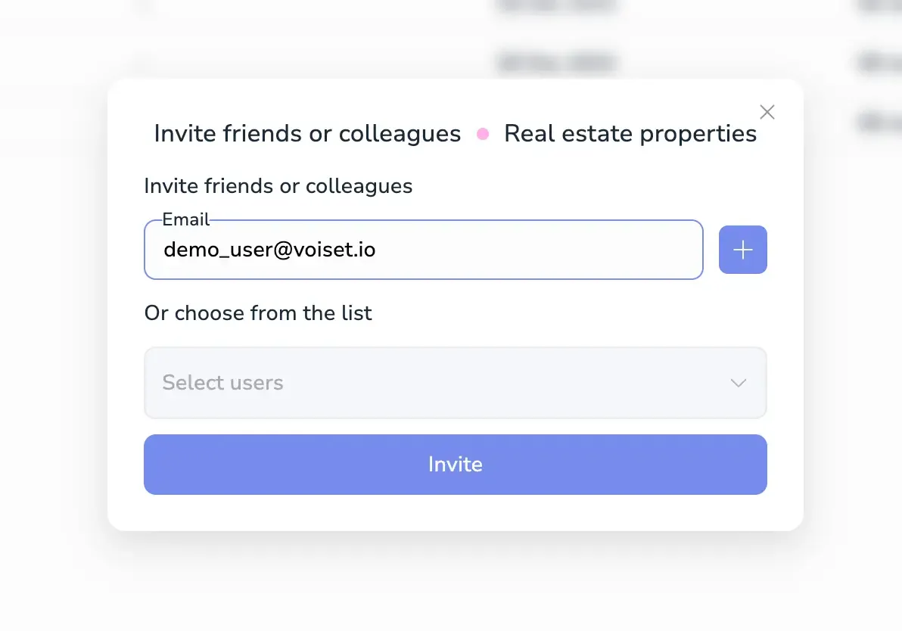This screenshot has width=902, height=631.
Task: Click blurred backdrop below the dialog
Action: pos(454,583)
